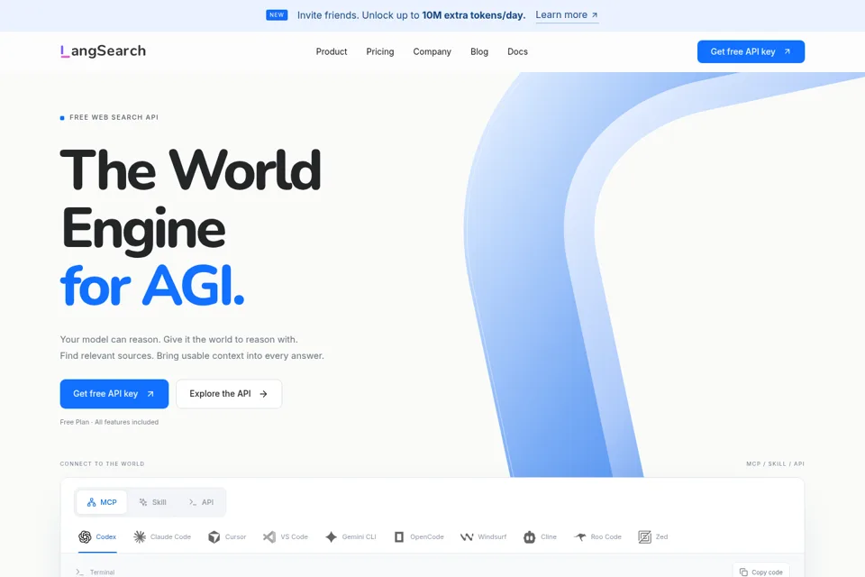Choose the VS Code client tab

[286, 536]
